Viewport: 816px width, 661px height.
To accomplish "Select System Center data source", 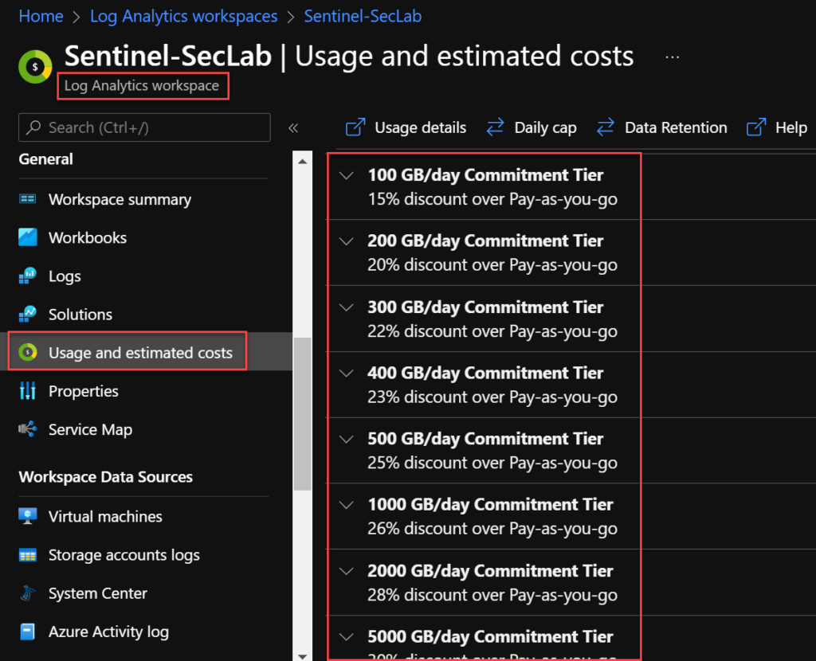I will tap(98, 593).
